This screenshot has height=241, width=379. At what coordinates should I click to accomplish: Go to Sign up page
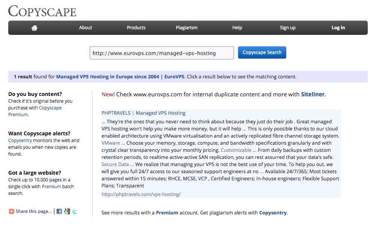click(288, 28)
